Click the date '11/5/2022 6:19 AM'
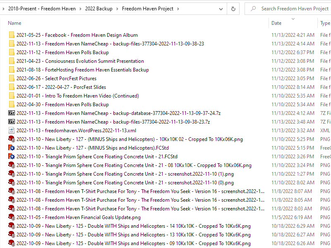 click(292, 217)
